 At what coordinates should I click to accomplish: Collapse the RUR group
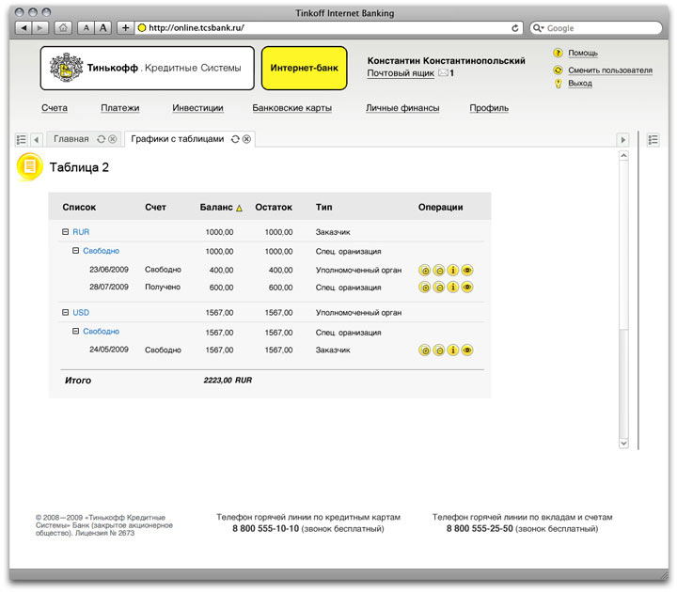(x=65, y=231)
